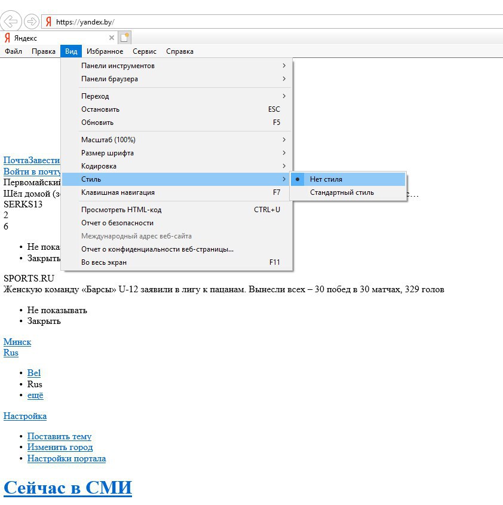The width and height of the screenshot is (503, 505).
Task: Click the browser Forward arrow button
Action: (x=32, y=22)
